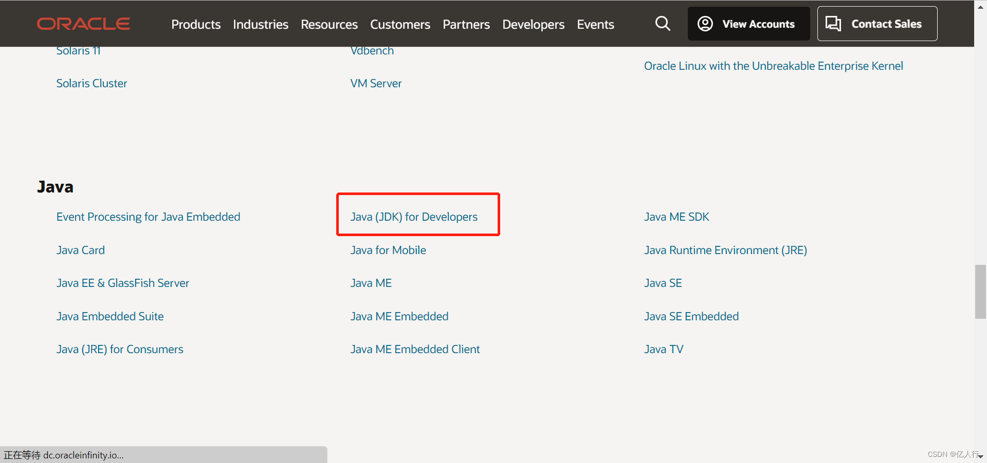Open Java ME Embedded Client link
The image size is (987, 463).
[415, 349]
